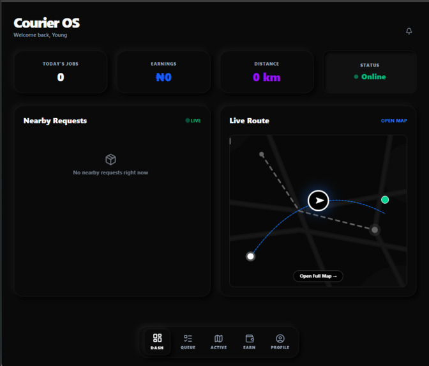Go to the Earn tab
The height and width of the screenshot is (366, 429).
point(249,341)
